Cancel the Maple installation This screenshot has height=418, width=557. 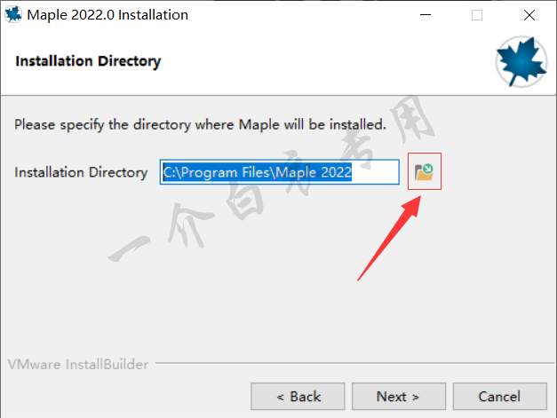(x=500, y=397)
